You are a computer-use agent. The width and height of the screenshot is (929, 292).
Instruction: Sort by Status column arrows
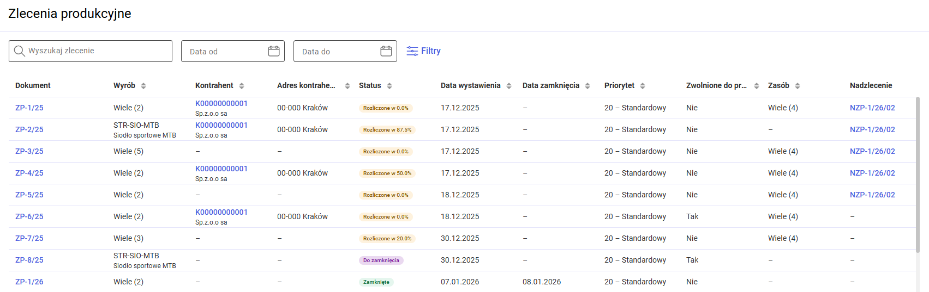click(x=389, y=86)
